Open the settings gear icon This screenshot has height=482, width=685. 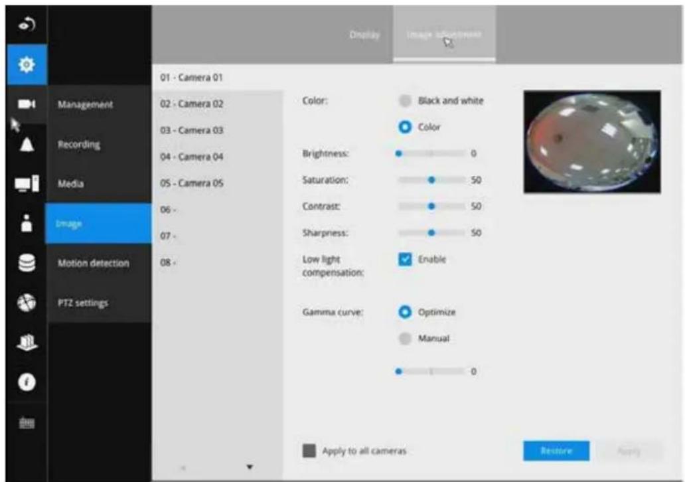pos(27,64)
